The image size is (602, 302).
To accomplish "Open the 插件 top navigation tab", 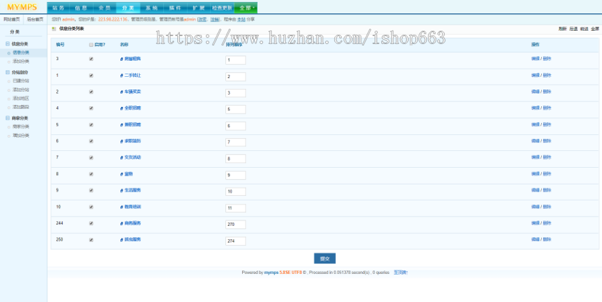I will (175, 8).
